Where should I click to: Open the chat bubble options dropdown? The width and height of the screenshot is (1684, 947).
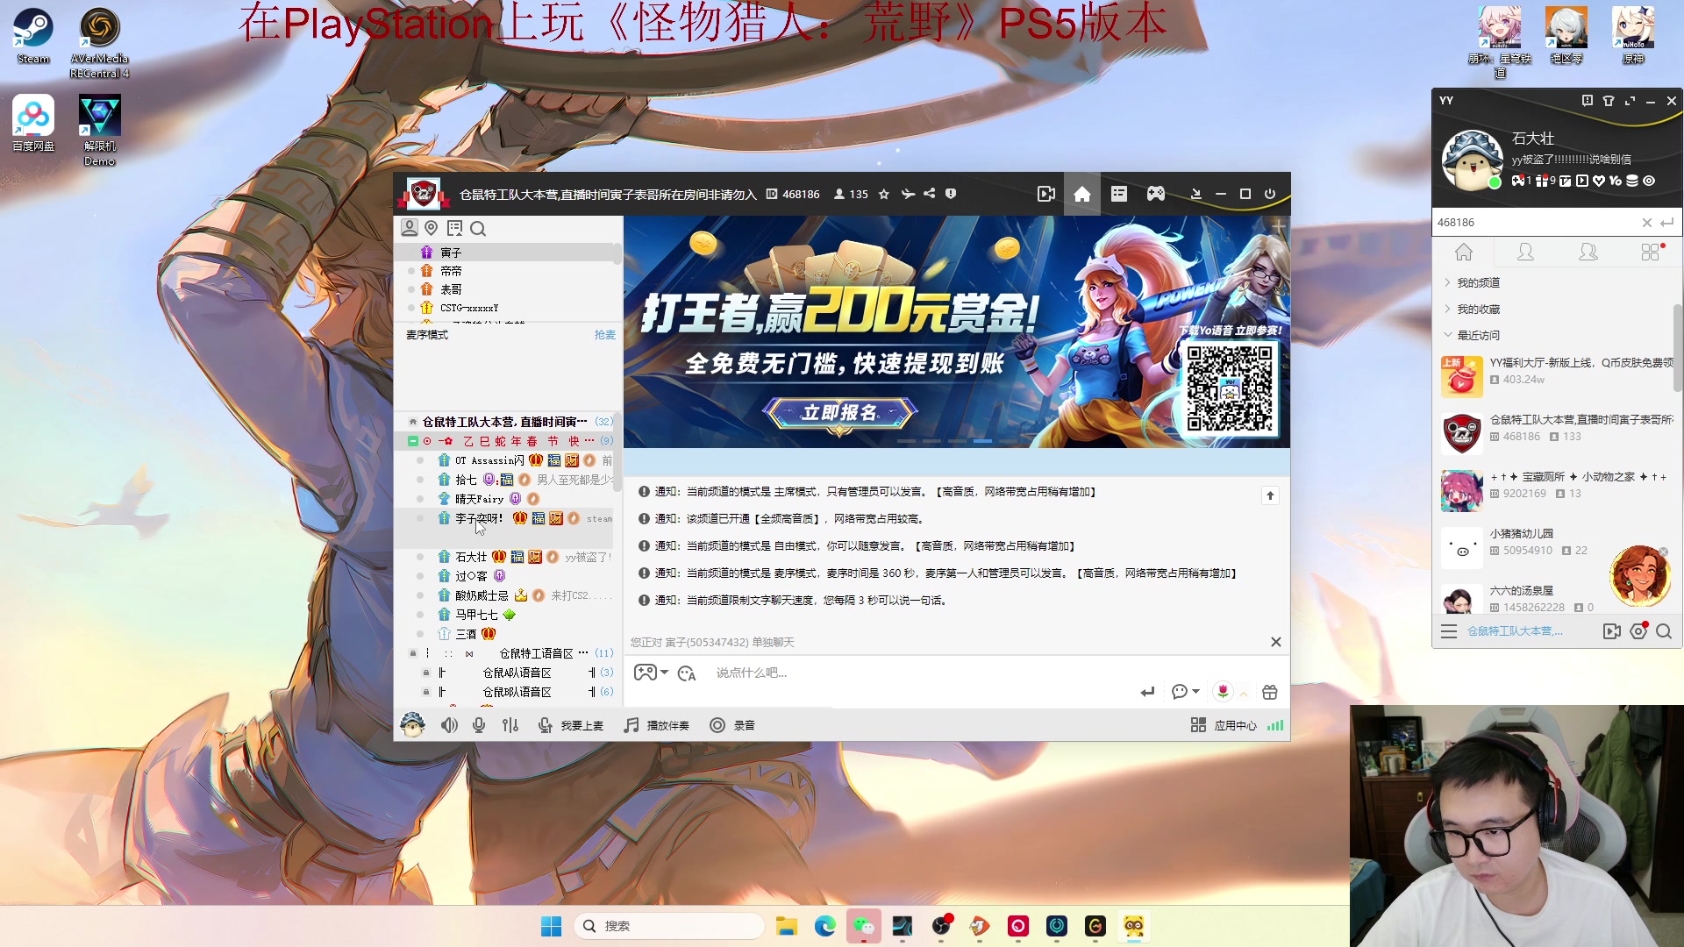(1186, 692)
